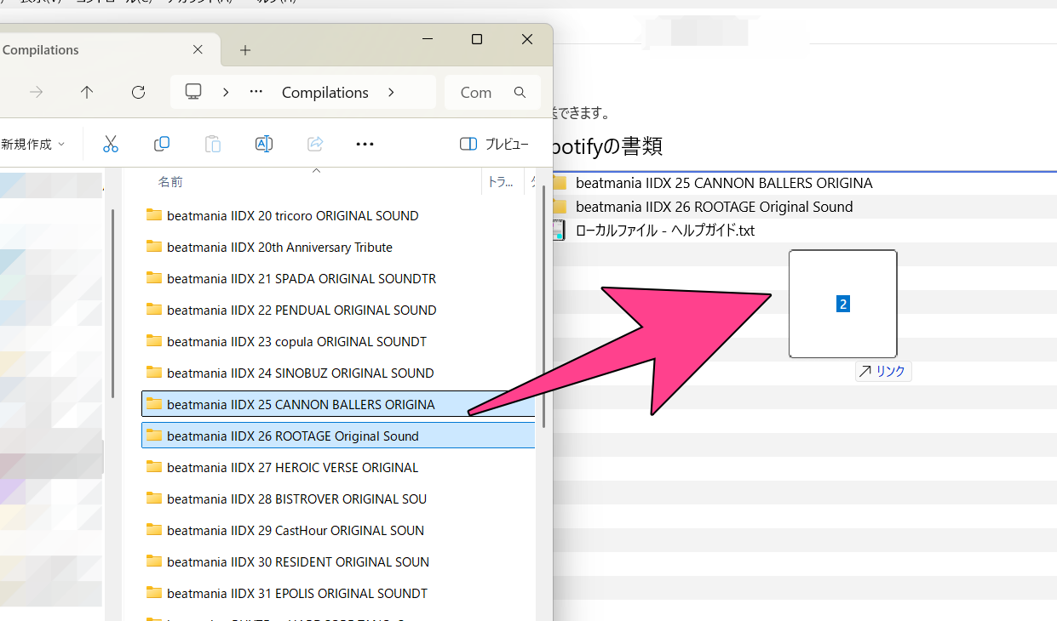The width and height of the screenshot is (1057, 621).
Task: Click folder icon of IIDX 30 RESIDENT row
Action: pos(154,561)
